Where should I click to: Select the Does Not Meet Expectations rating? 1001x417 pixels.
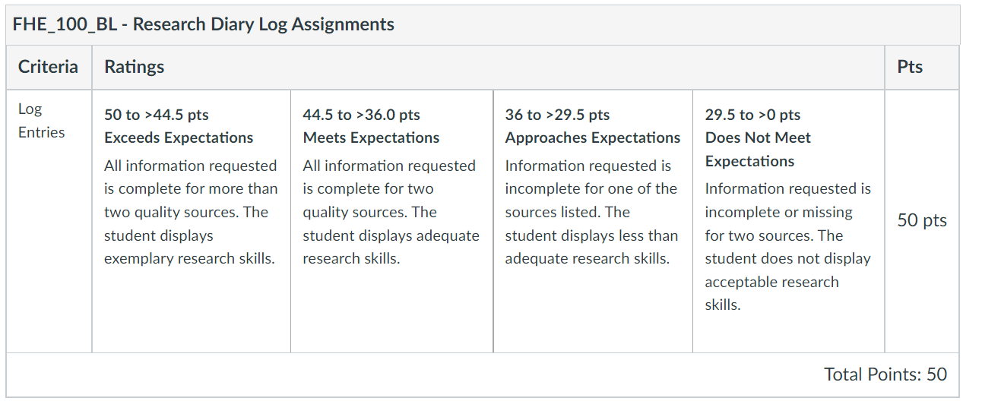pyautogui.click(x=789, y=221)
